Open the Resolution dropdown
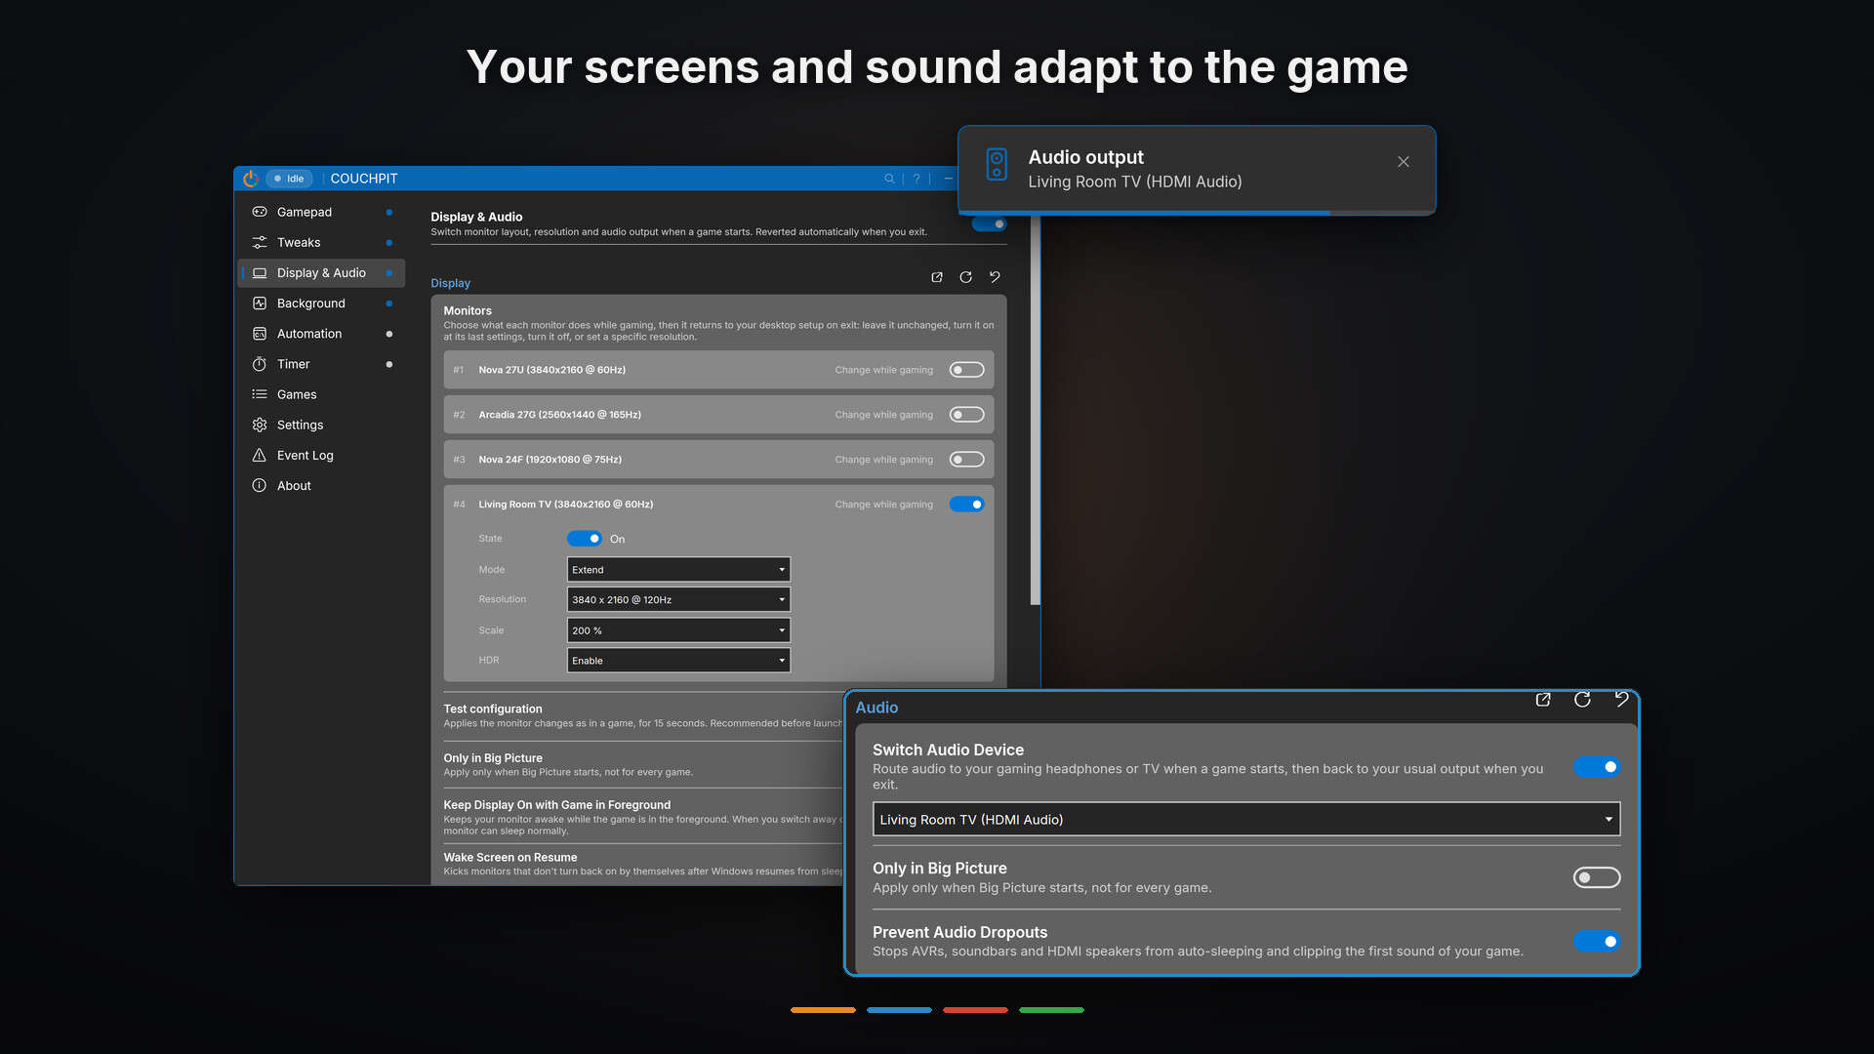The height and width of the screenshot is (1054, 1874). [678, 600]
